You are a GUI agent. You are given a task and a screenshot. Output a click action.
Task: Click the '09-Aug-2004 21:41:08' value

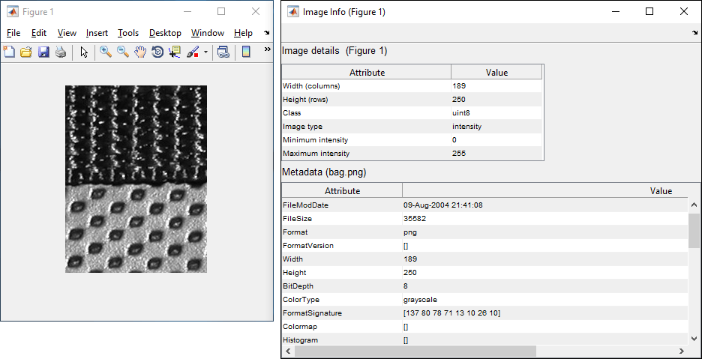point(442,205)
